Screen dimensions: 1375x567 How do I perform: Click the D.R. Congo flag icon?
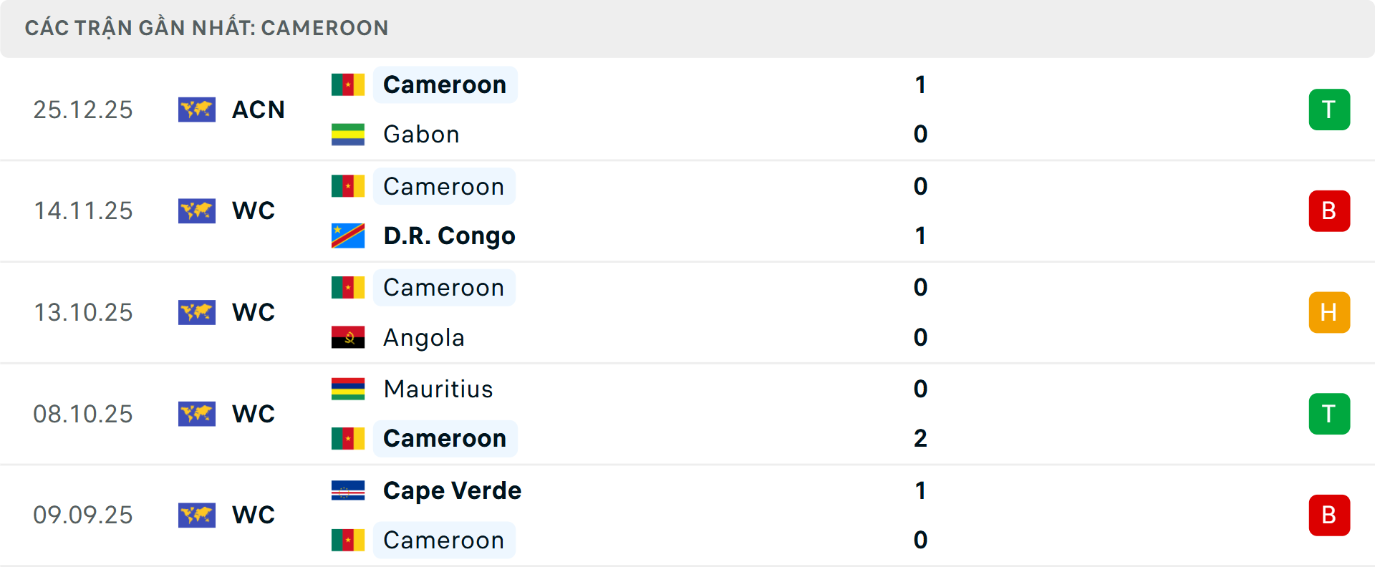pos(348,235)
